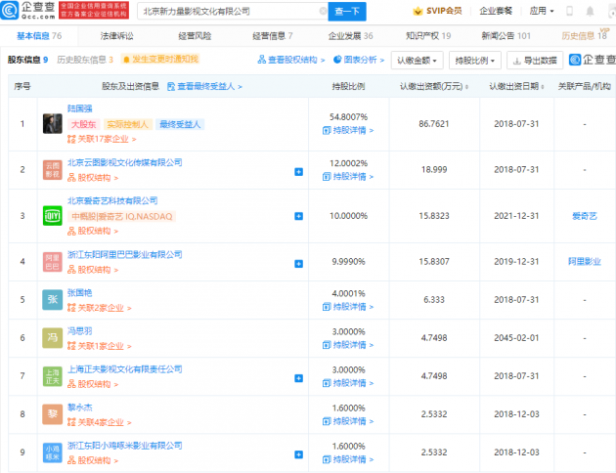Viewport: 616px width, 473px height.
Task: Open 持股详情 under 12.0002%
Action: (348, 177)
